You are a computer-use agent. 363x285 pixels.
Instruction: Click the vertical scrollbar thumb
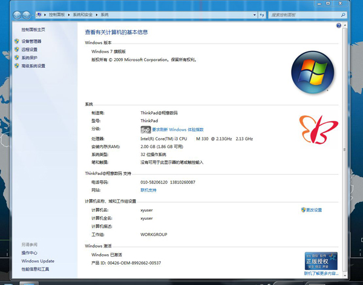point(345,149)
